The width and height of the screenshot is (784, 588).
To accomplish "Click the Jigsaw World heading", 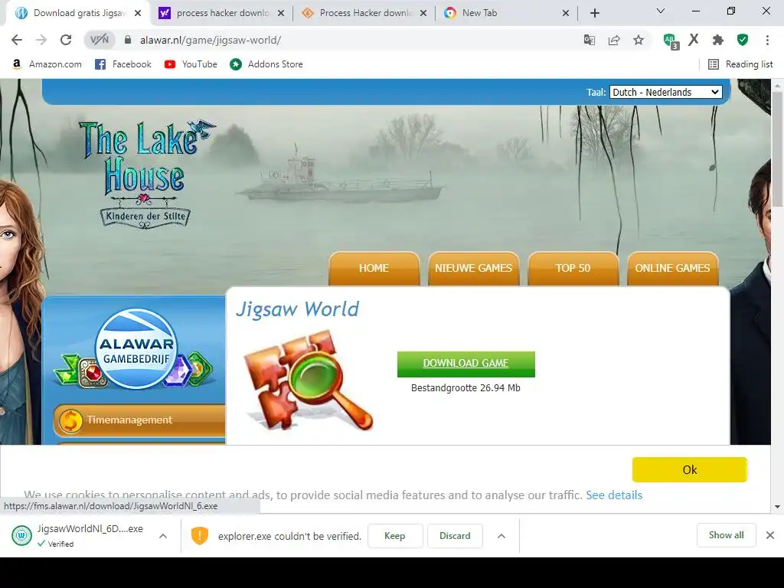I will (298, 309).
